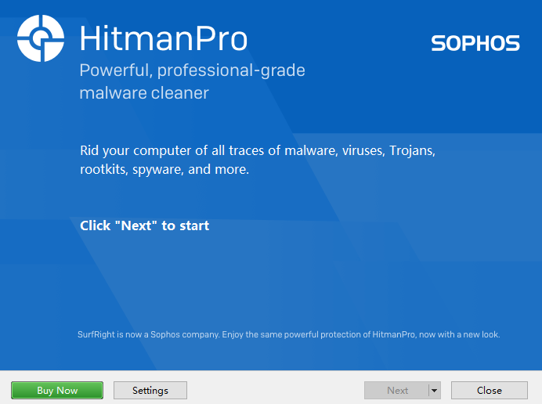Click the "SurfRight is now a Sophos company" notice
The height and width of the screenshot is (404, 542).
(x=289, y=334)
